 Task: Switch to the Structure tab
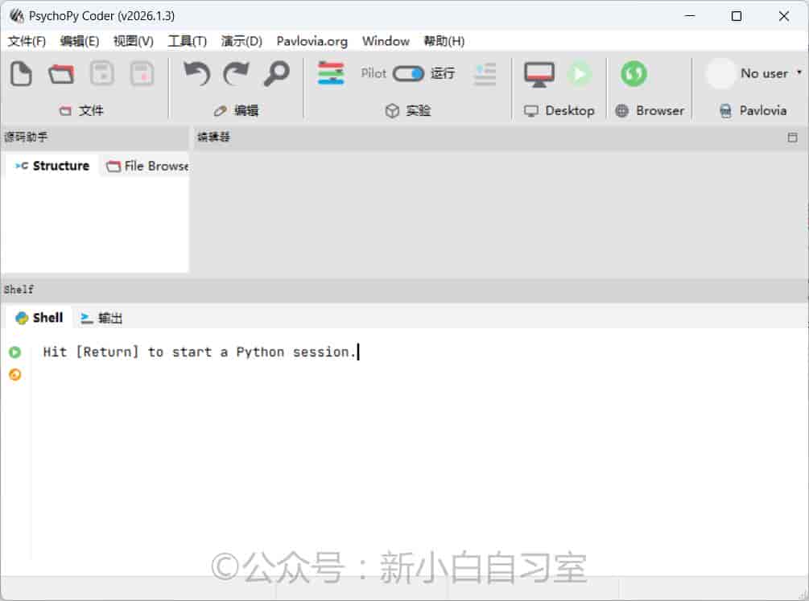pos(52,166)
